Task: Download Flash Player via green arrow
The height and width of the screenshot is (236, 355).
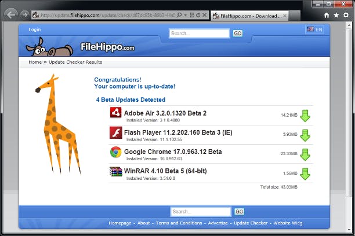Action: tap(305, 135)
